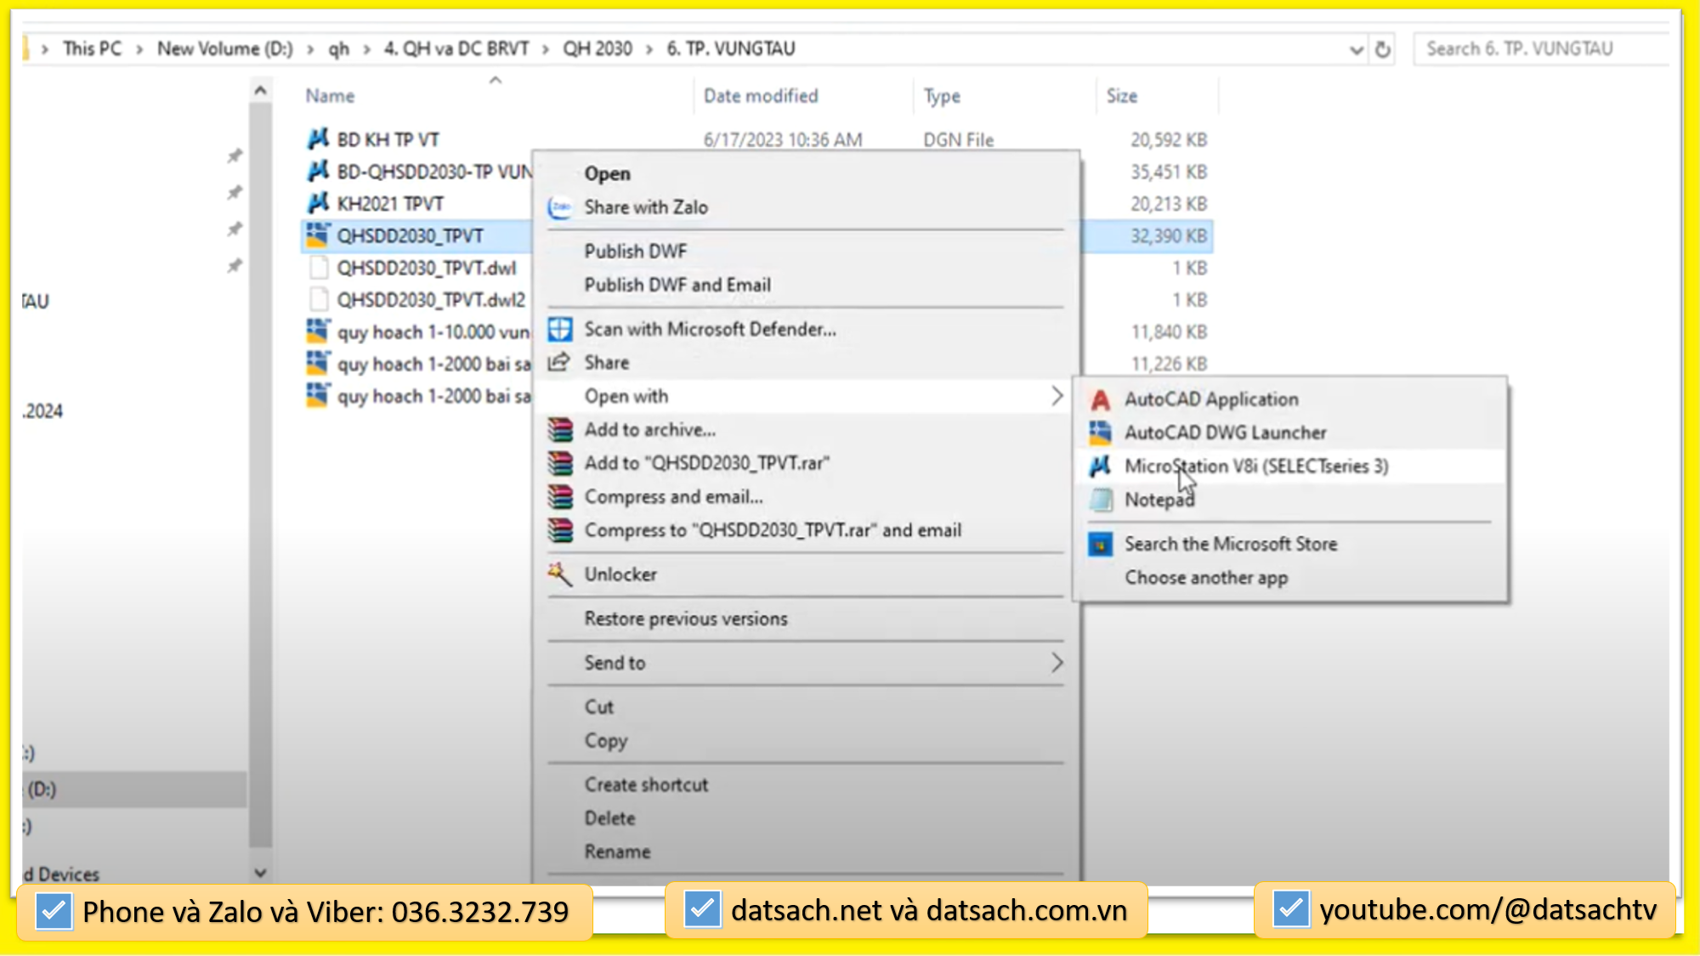Viewport: 1700px width, 956px height.
Task: Click the refresh icon in the address bar
Action: click(1384, 48)
